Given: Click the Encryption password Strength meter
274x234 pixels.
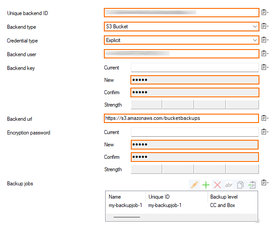Looking at the screenshot, I should pos(195,169).
